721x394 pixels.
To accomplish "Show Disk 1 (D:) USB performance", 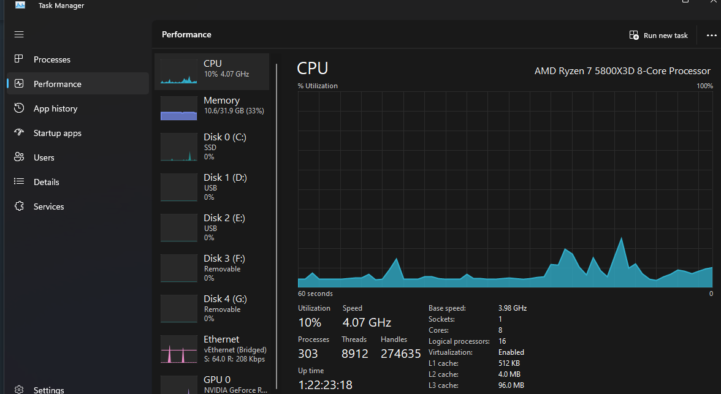I will coord(212,188).
